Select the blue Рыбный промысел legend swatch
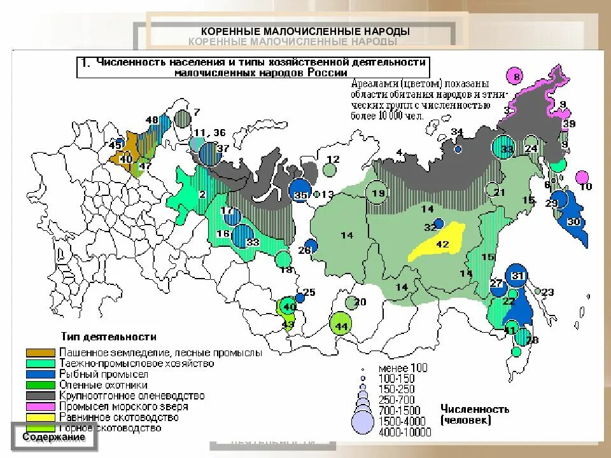The width and height of the screenshot is (611, 458). (x=41, y=374)
